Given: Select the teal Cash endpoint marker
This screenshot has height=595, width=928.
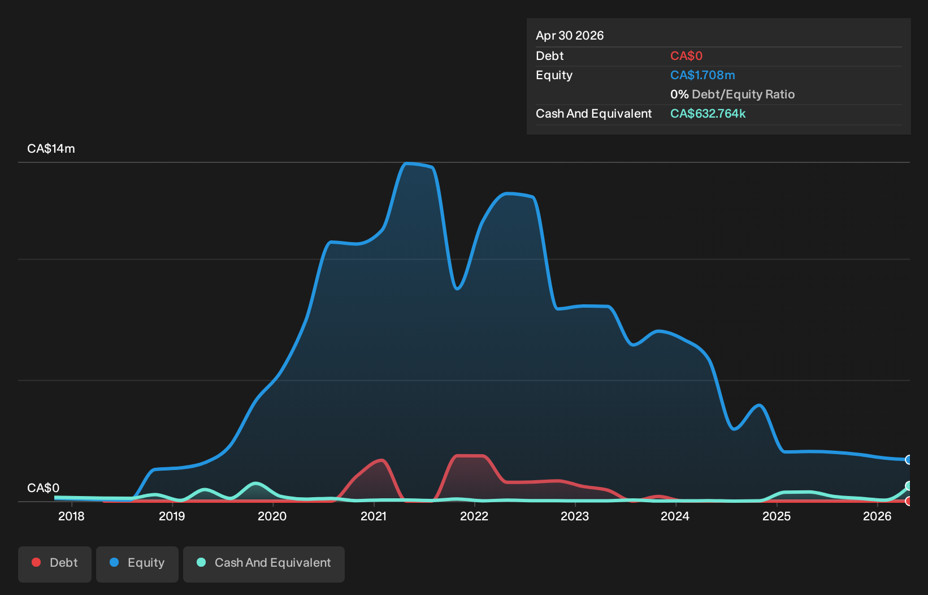Looking at the screenshot, I should (908, 486).
